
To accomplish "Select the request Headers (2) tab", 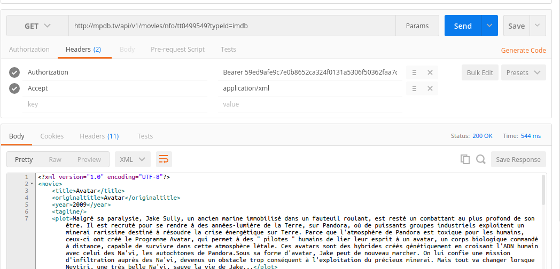I will pyautogui.click(x=83, y=50).
